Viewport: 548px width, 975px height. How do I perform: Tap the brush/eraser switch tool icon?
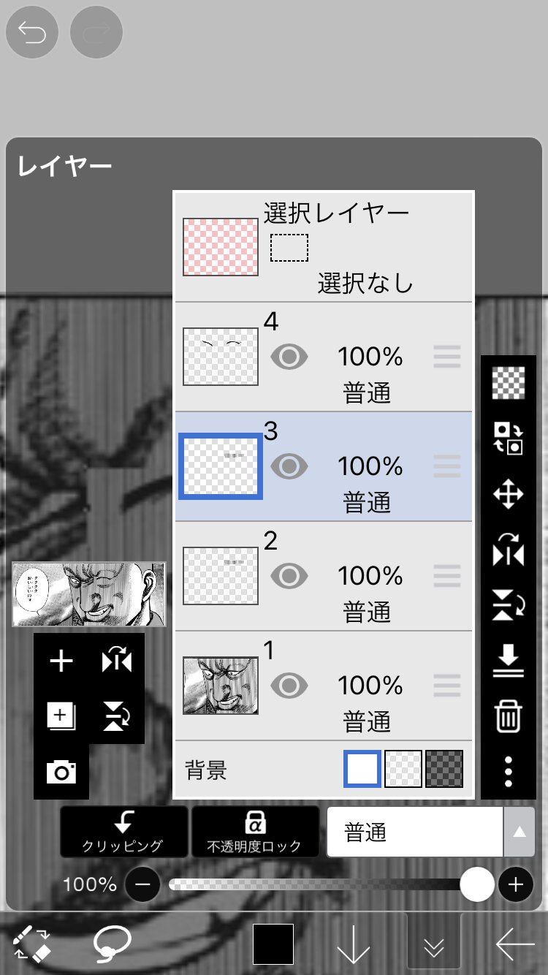32,944
